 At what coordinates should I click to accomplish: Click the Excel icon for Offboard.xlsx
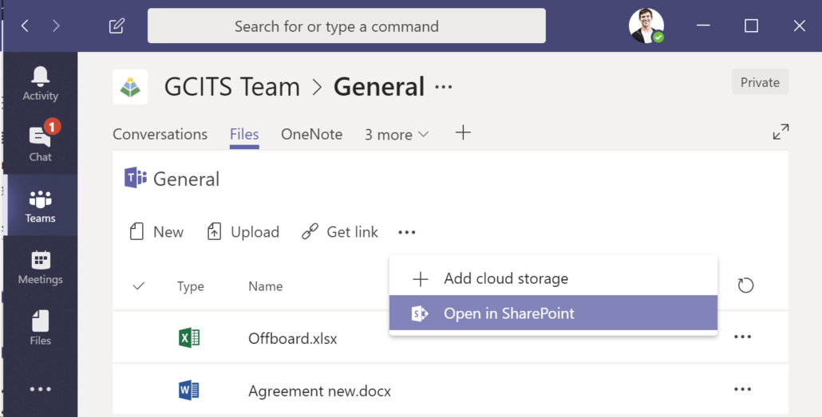189,338
